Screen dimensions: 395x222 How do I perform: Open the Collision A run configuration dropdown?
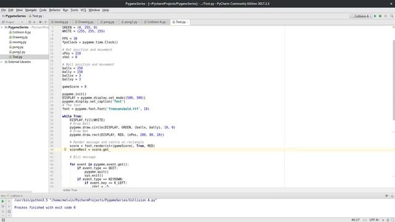361,16
